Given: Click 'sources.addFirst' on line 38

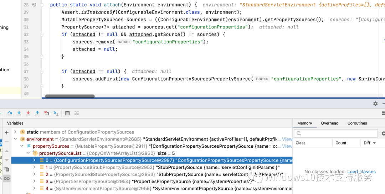Looking at the screenshot, I should 96,79.
